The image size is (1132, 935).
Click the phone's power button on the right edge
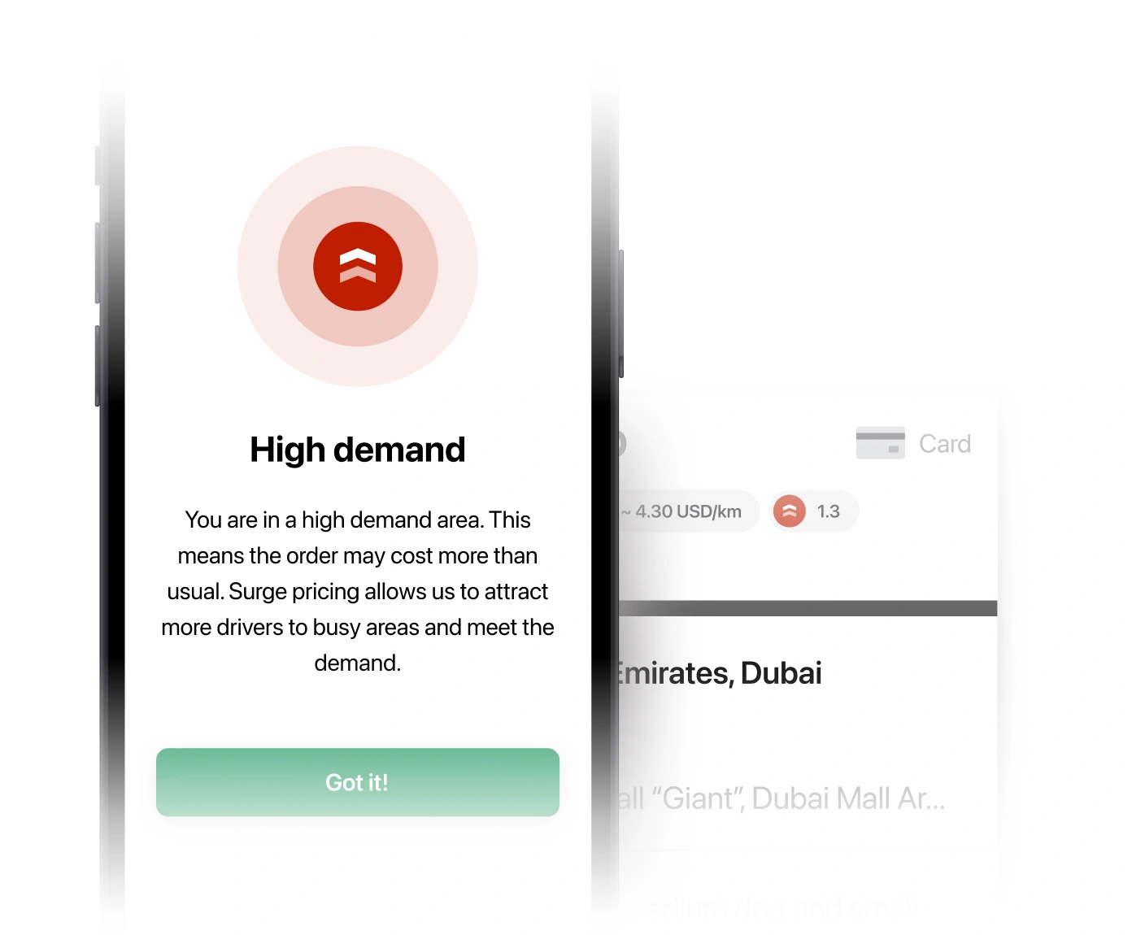tap(621, 314)
